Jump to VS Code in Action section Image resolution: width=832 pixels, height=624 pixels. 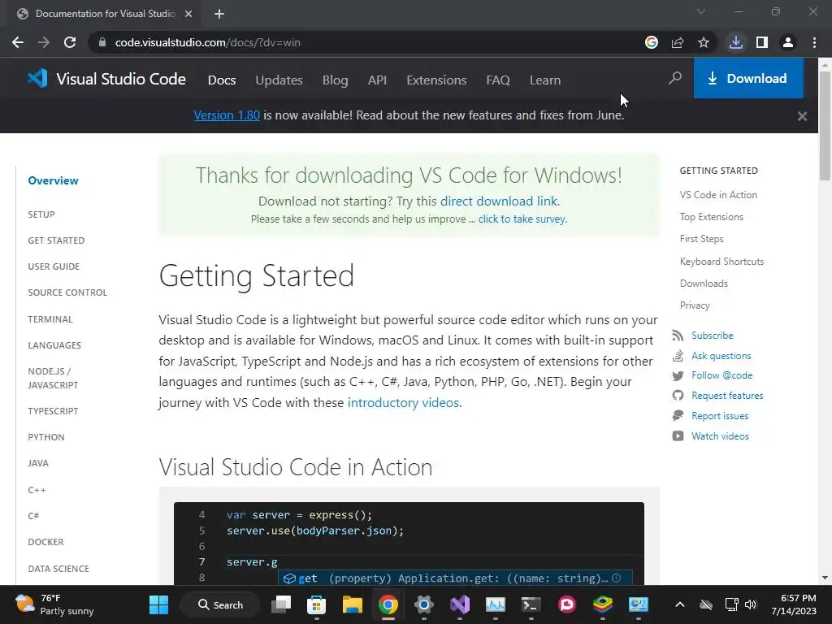coord(718,195)
